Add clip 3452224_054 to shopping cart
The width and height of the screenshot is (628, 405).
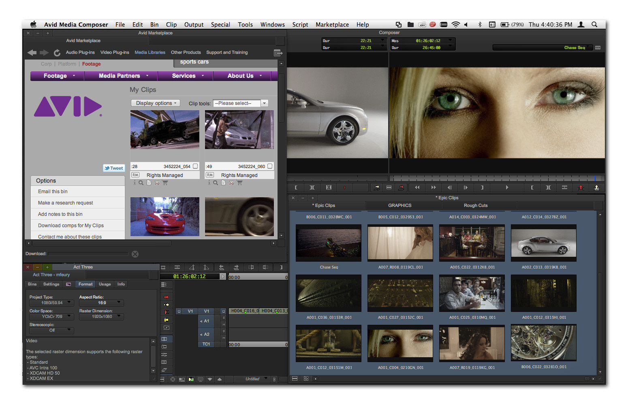(165, 183)
